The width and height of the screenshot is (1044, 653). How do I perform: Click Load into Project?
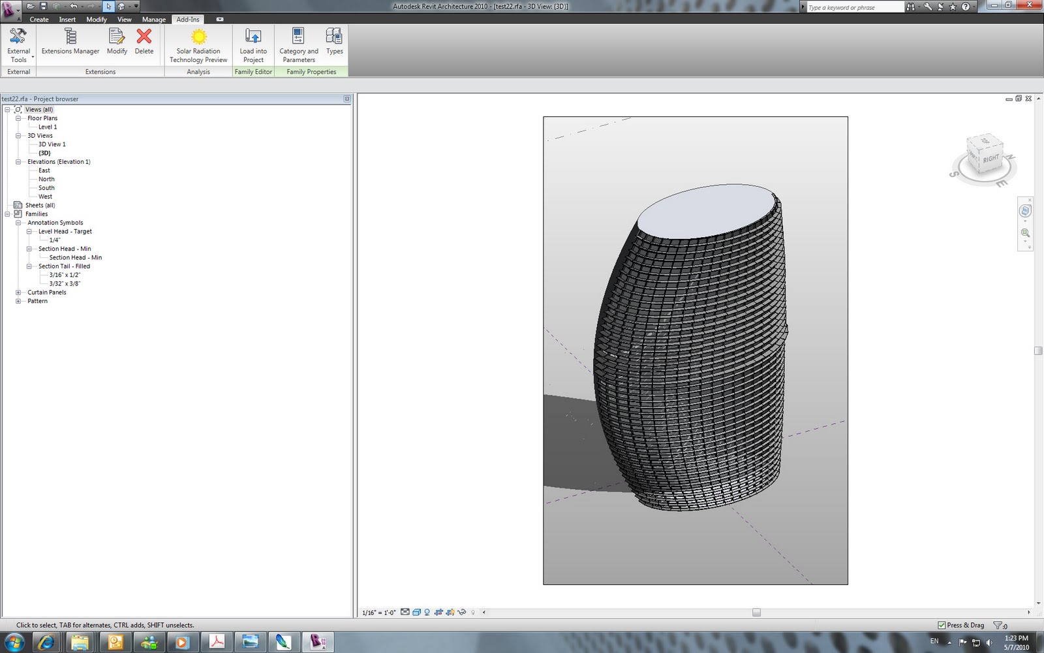(253, 44)
